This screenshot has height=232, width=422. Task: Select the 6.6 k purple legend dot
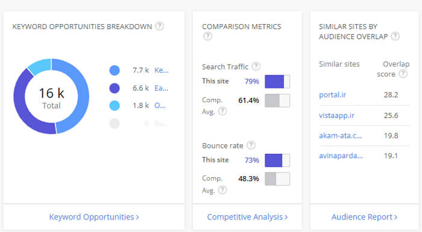click(x=115, y=88)
